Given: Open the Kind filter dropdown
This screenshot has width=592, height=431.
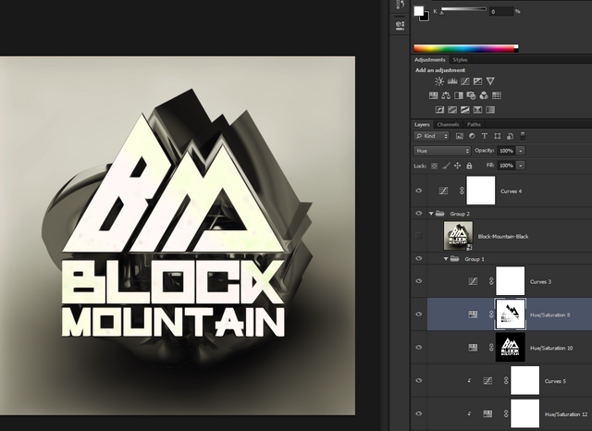Looking at the screenshot, I should tap(432, 136).
